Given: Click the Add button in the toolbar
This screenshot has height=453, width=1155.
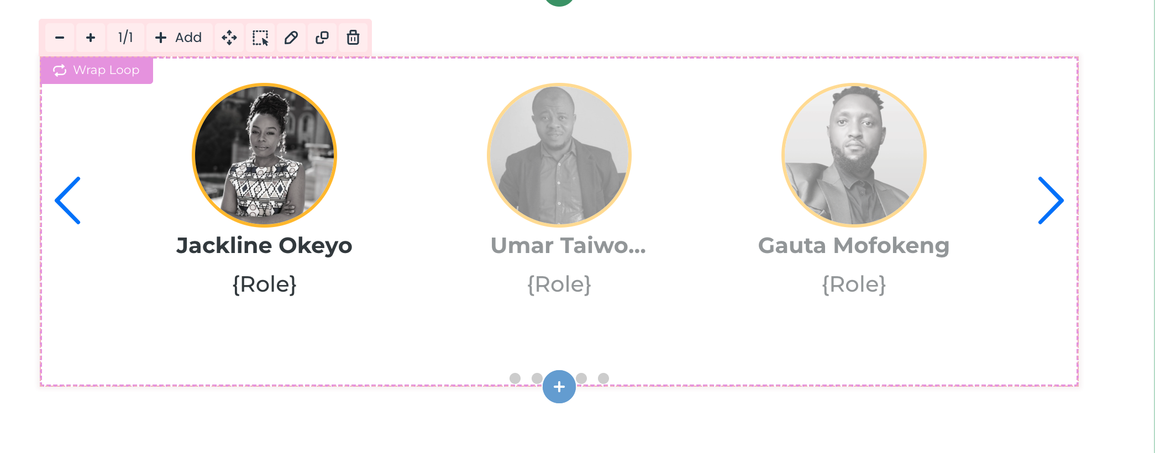Looking at the screenshot, I should click(179, 38).
